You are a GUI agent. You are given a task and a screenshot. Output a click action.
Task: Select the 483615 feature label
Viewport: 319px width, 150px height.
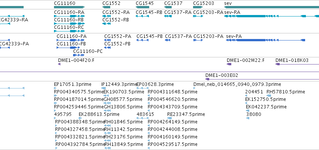coord(145,114)
